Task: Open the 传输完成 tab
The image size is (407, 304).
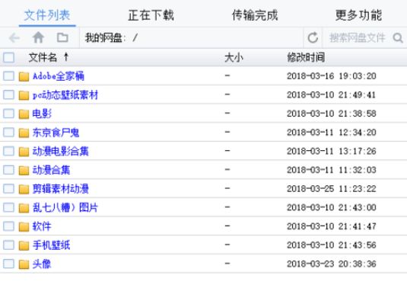Action: coord(255,15)
